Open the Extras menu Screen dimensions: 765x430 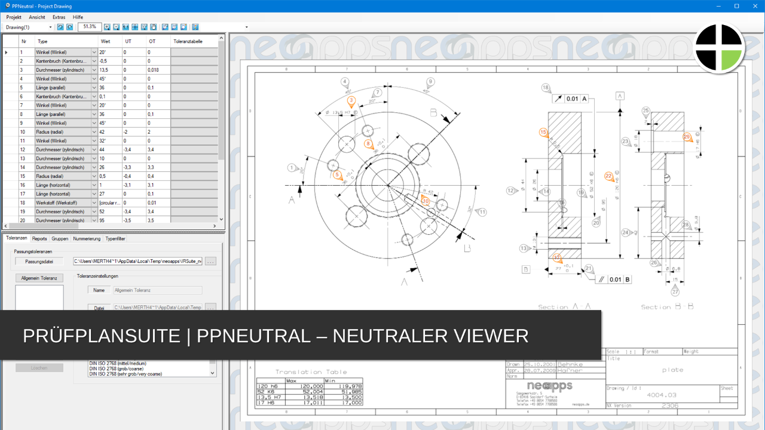click(x=59, y=17)
